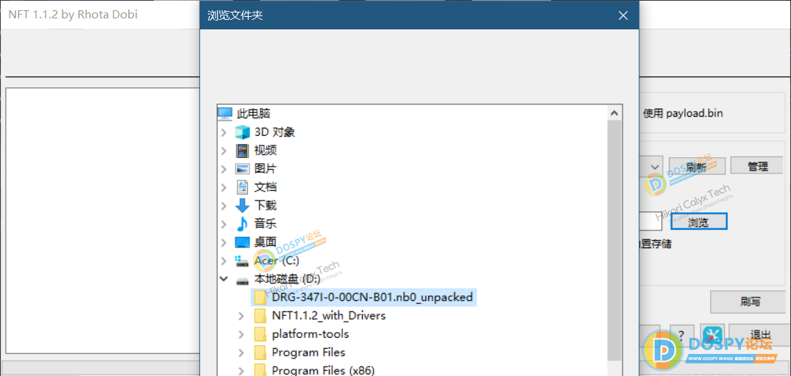Click the tools icon beside 退出 button
The image size is (791, 376).
tap(712, 334)
